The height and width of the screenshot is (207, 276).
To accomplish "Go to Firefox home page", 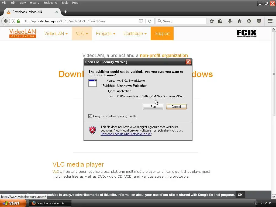I will [239, 21].
